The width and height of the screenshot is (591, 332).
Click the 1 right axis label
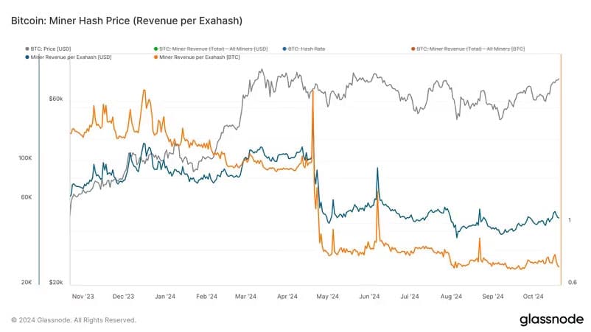click(570, 220)
